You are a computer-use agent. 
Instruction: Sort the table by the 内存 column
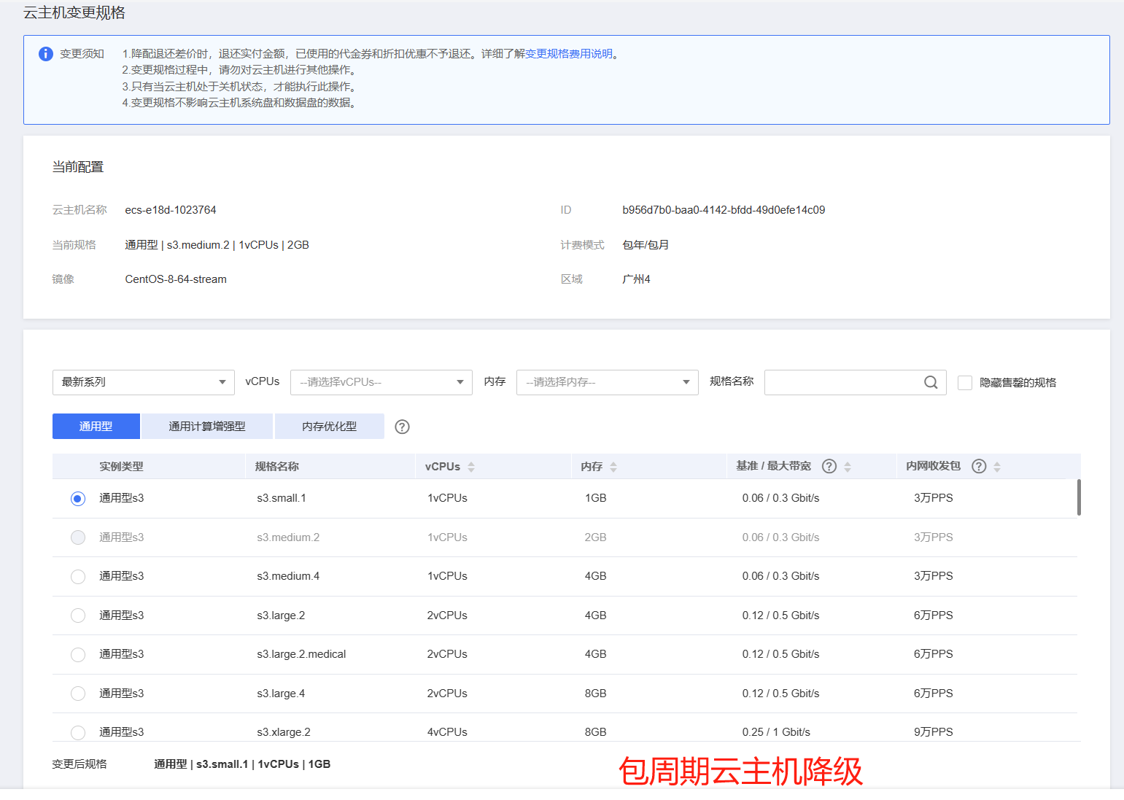coord(613,467)
